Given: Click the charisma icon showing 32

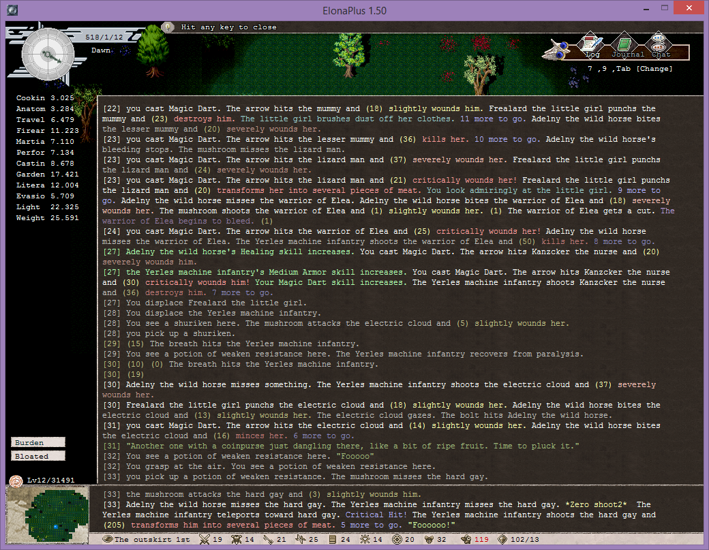Looking at the screenshot, I should (x=429, y=539).
